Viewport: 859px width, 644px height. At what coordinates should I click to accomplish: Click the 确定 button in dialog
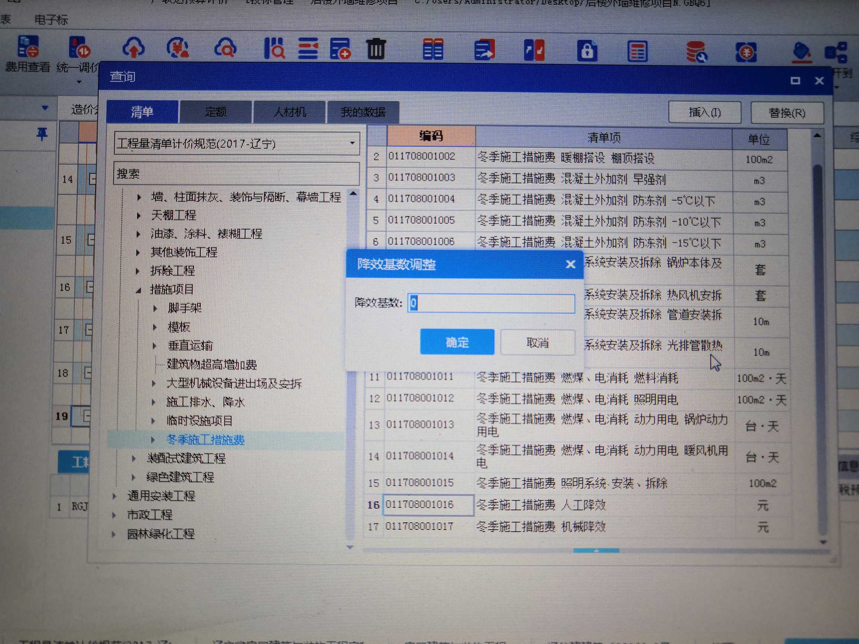pyautogui.click(x=457, y=342)
